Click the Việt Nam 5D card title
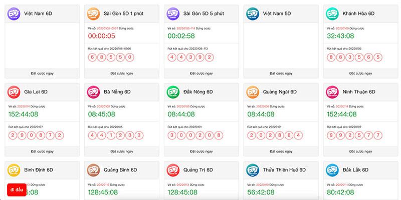401x200 pixels. (x=277, y=13)
